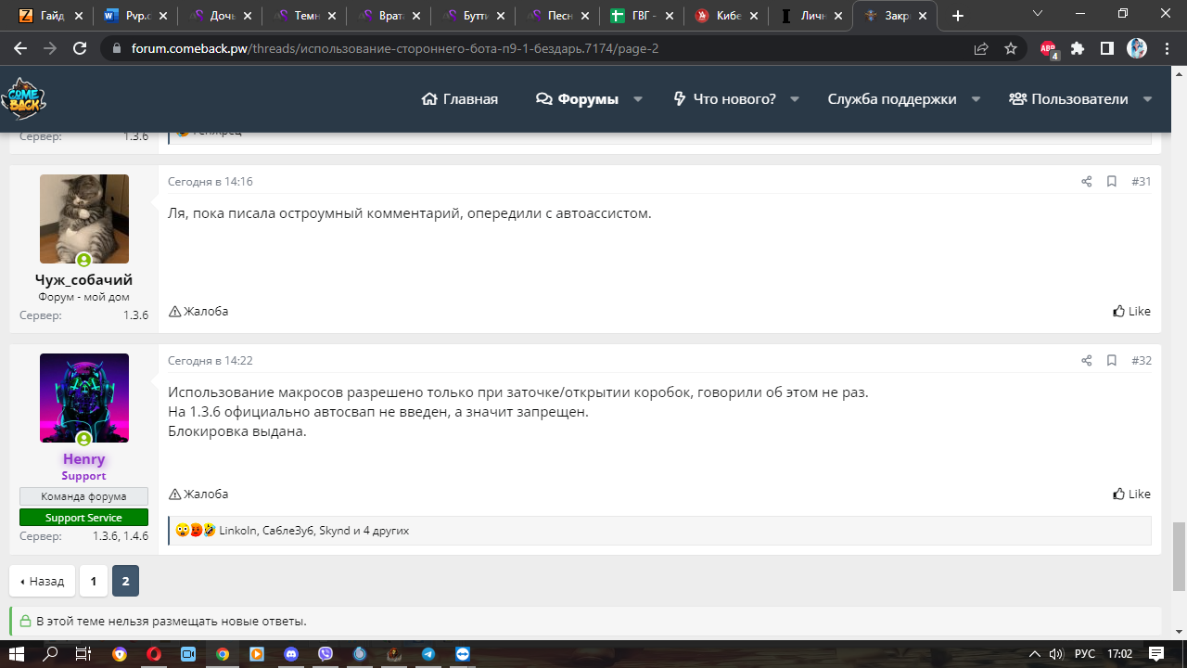Click the share icon on post #31

(1086, 182)
